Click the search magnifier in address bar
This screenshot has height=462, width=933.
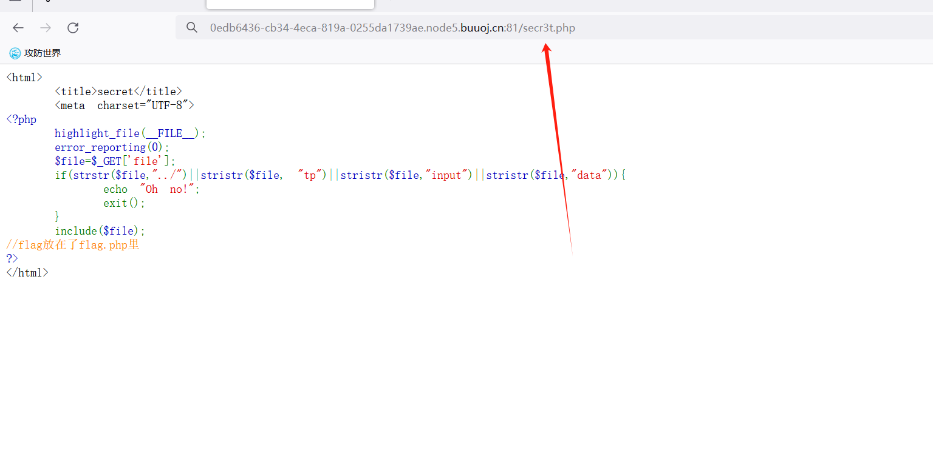(x=192, y=28)
